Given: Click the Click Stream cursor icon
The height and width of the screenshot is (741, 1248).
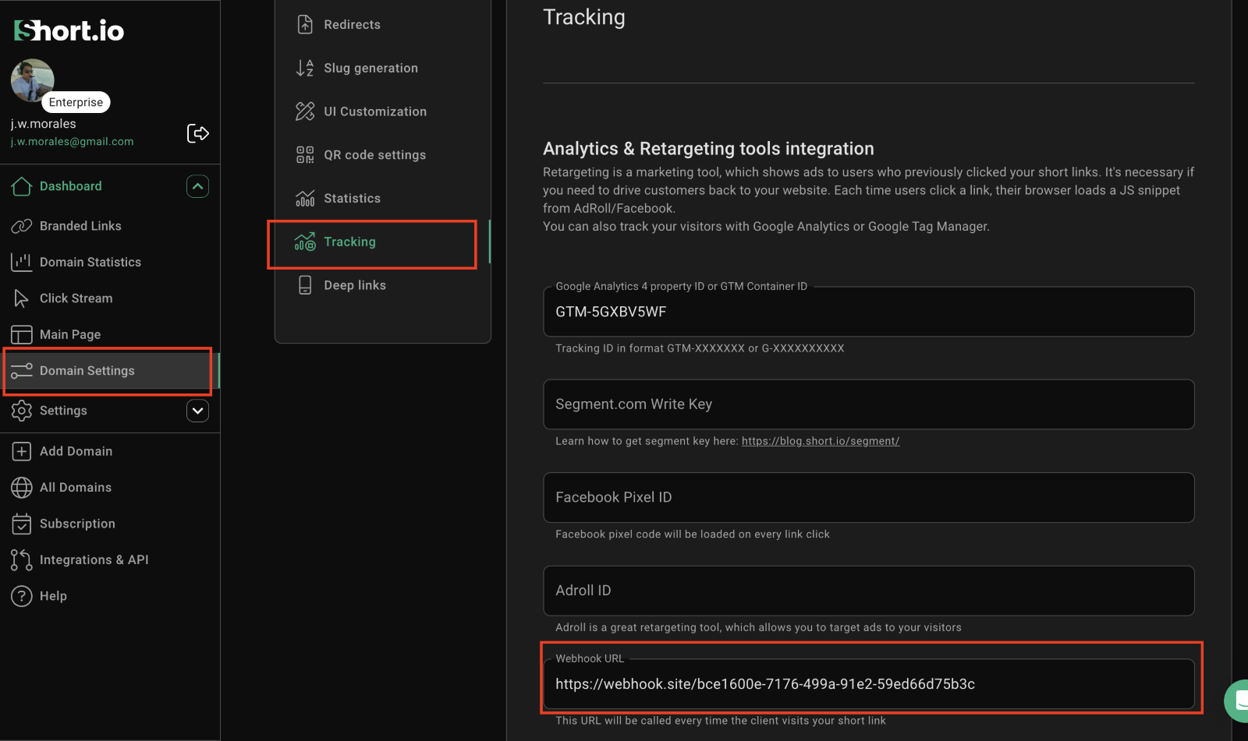Looking at the screenshot, I should 22,298.
